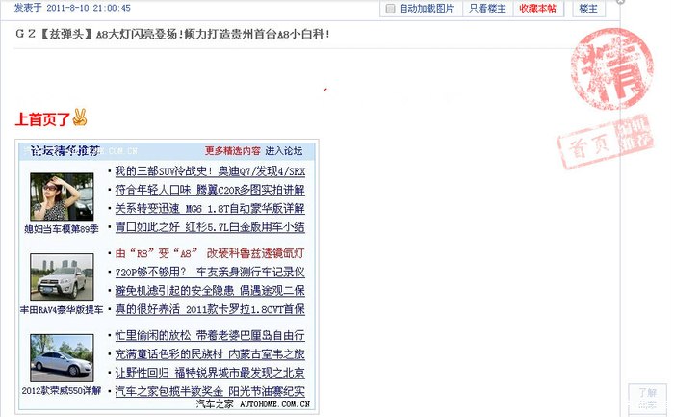674x417 pixels.
Task: Open link 720P够不够用 车友亲身测行车记录仪
Action: 209,272
